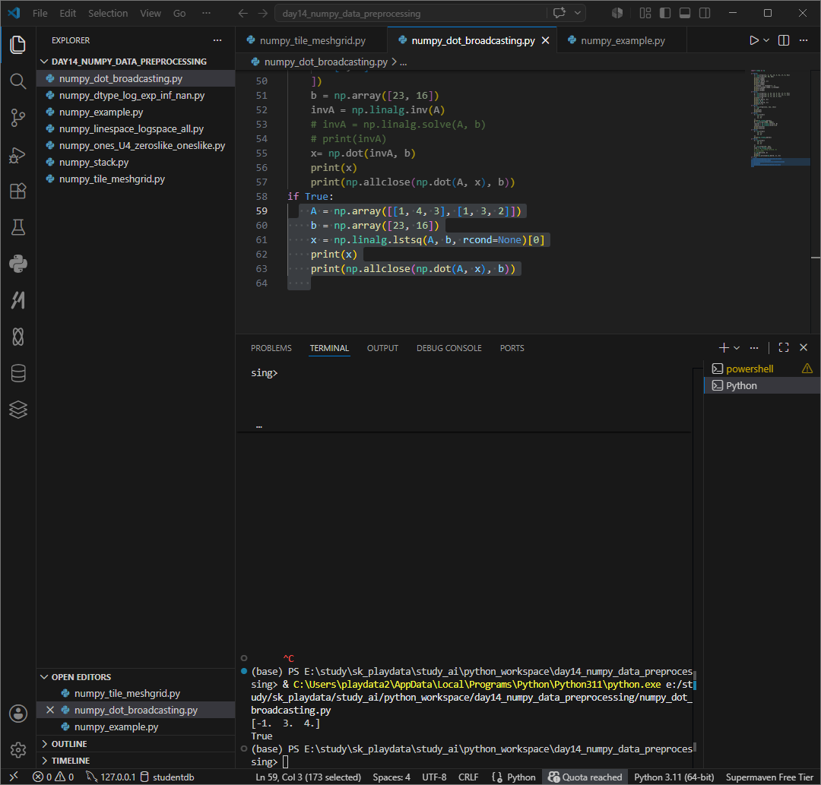The image size is (821, 785).
Task: Switch to OUTPUT panel tab
Action: [x=382, y=348]
